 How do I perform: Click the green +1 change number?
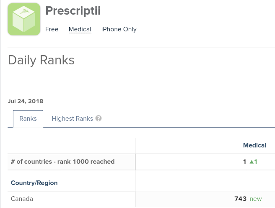click(255, 162)
